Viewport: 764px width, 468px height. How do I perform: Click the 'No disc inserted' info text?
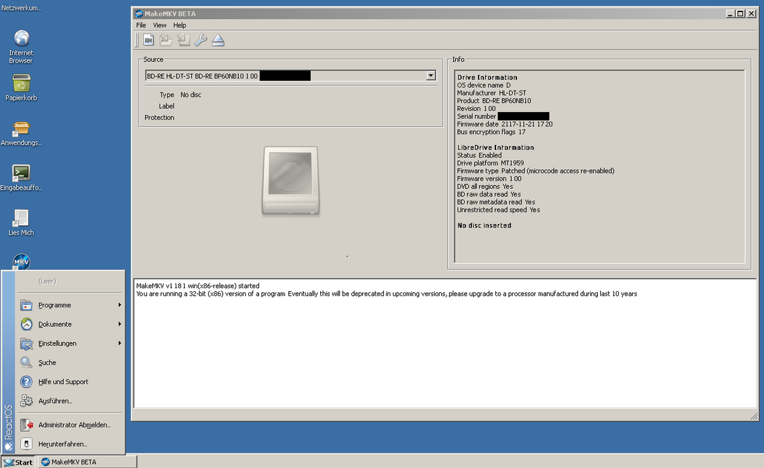[484, 226]
